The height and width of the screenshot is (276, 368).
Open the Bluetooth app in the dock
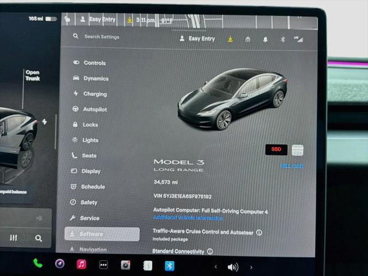tap(170, 266)
